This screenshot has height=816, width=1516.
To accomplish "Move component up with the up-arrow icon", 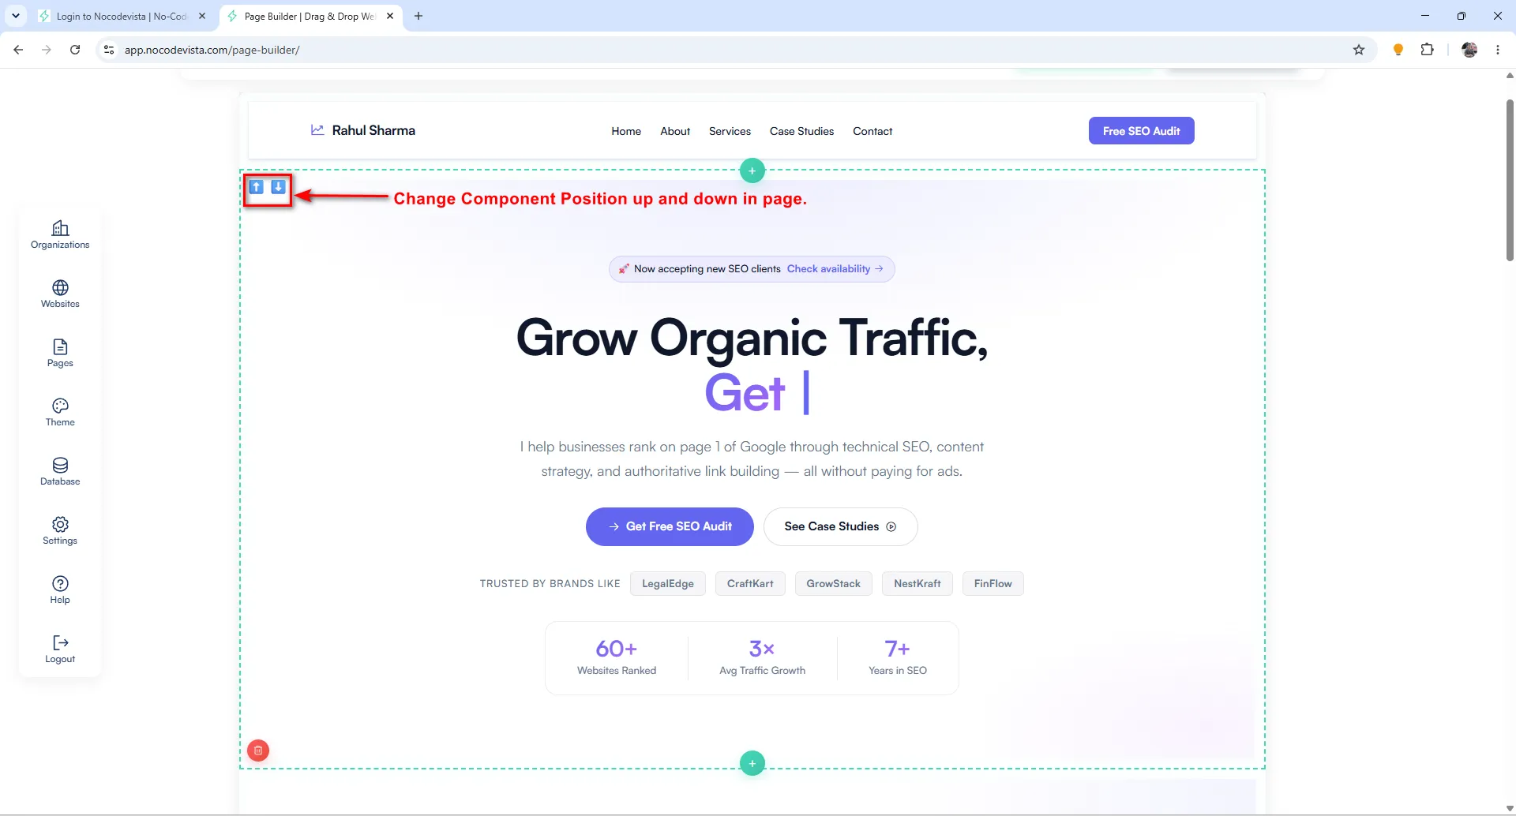I will 257,187.
